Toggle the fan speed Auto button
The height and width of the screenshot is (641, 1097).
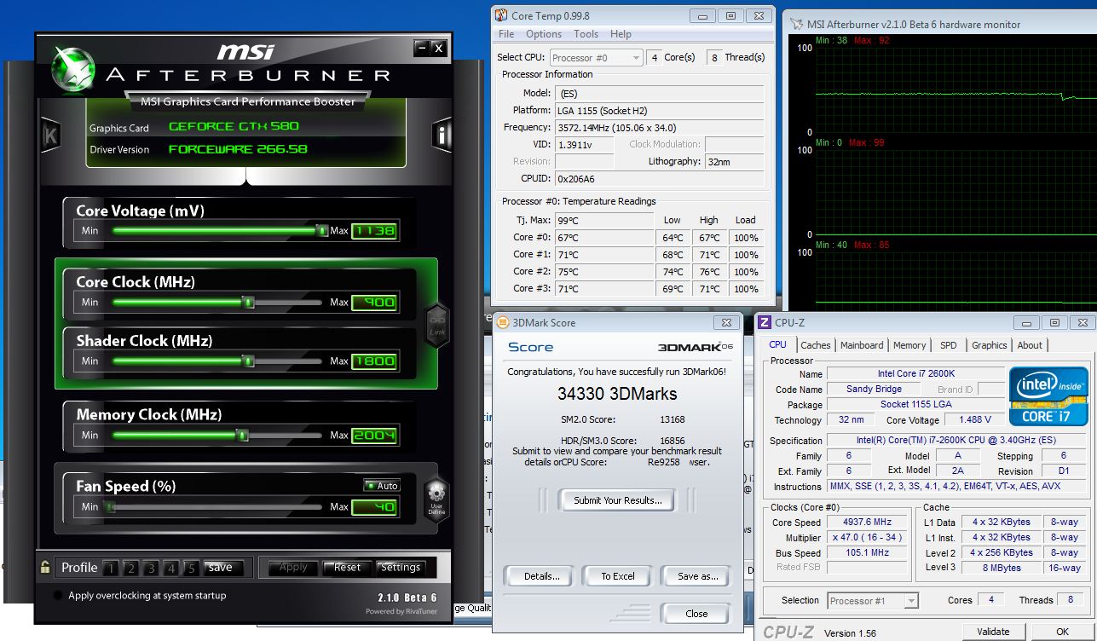click(x=381, y=485)
